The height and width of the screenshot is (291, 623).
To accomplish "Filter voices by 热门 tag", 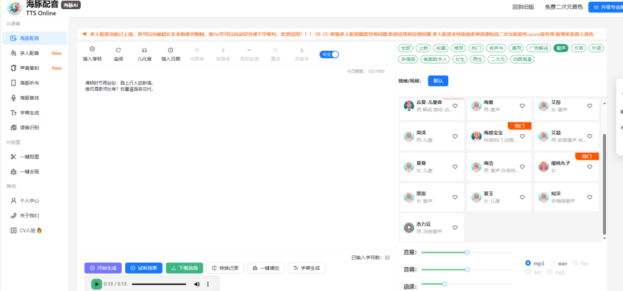I will (476, 48).
